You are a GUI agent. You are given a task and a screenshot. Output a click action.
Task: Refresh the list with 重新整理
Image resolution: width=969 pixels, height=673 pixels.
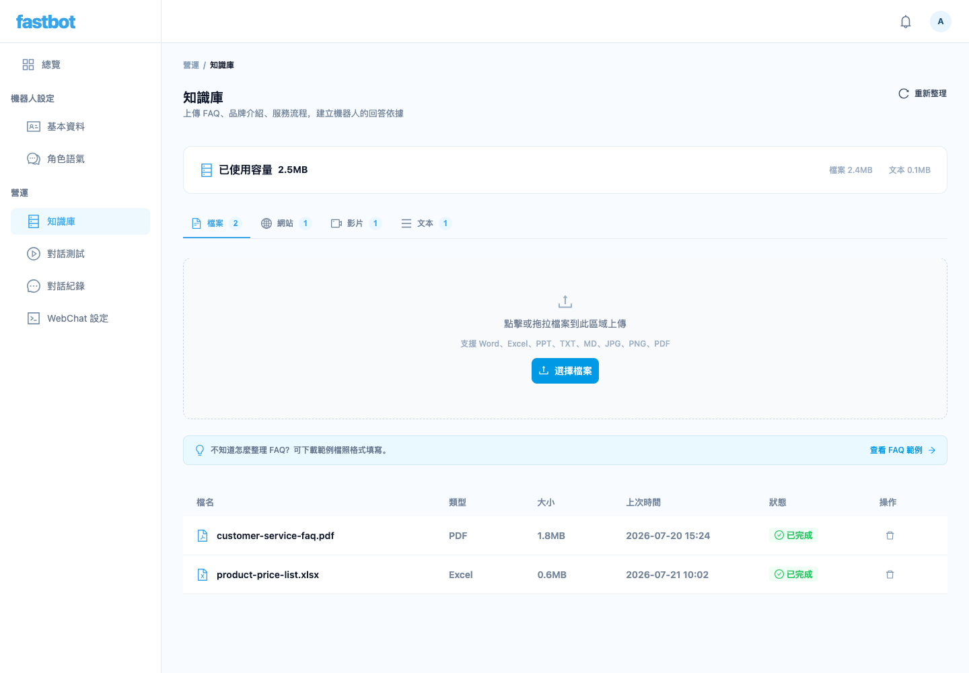point(923,94)
